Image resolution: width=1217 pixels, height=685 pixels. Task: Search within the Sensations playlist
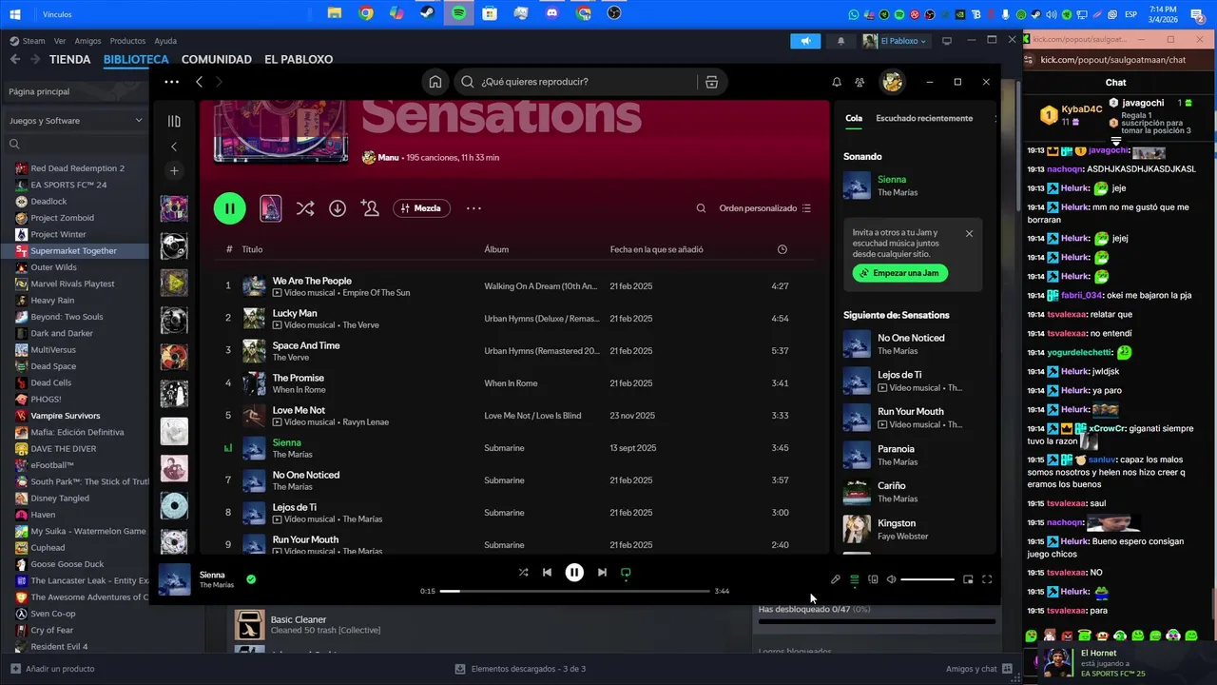701,208
